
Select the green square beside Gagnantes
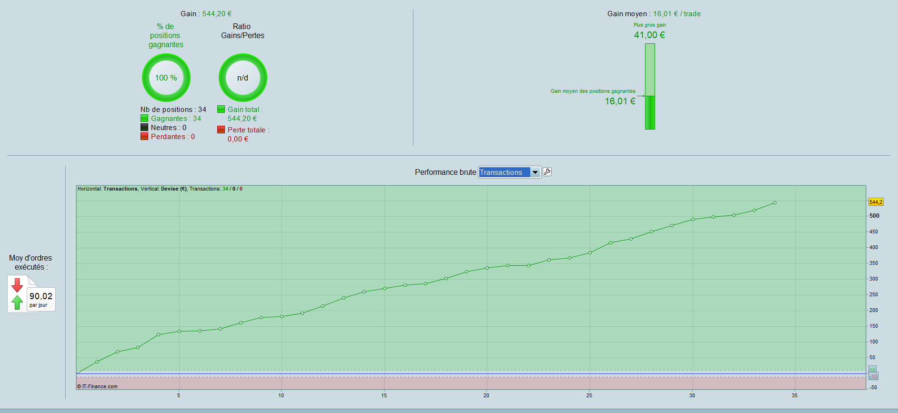[x=144, y=118]
